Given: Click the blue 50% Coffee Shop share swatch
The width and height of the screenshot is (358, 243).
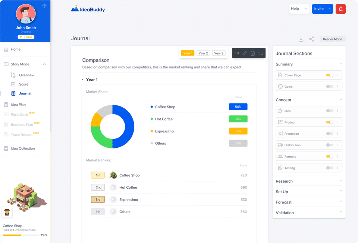Looking at the screenshot, I should pyautogui.click(x=238, y=107).
